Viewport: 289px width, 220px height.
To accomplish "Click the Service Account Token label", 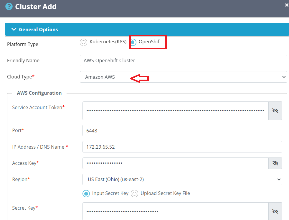I will click(x=38, y=107).
